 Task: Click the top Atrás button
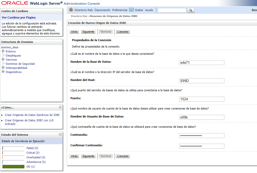click(x=74, y=32)
